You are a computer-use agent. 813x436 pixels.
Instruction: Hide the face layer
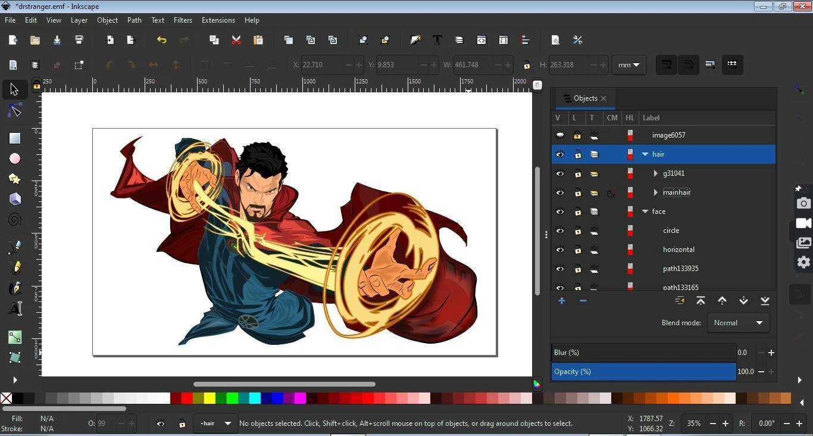[x=559, y=211]
